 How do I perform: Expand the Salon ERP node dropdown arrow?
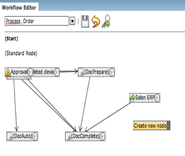(157, 98)
